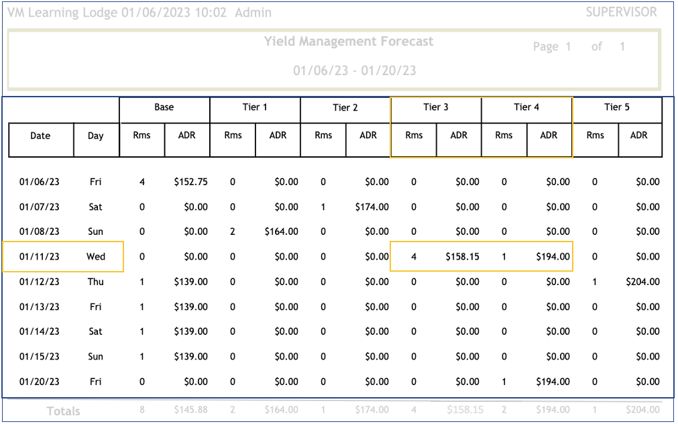Select the Tier 1 column group header
The image size is (678, 424).
(255, 107)
